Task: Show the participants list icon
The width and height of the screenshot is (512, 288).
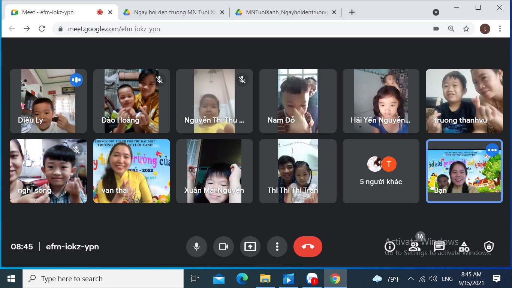Action: 414,246
